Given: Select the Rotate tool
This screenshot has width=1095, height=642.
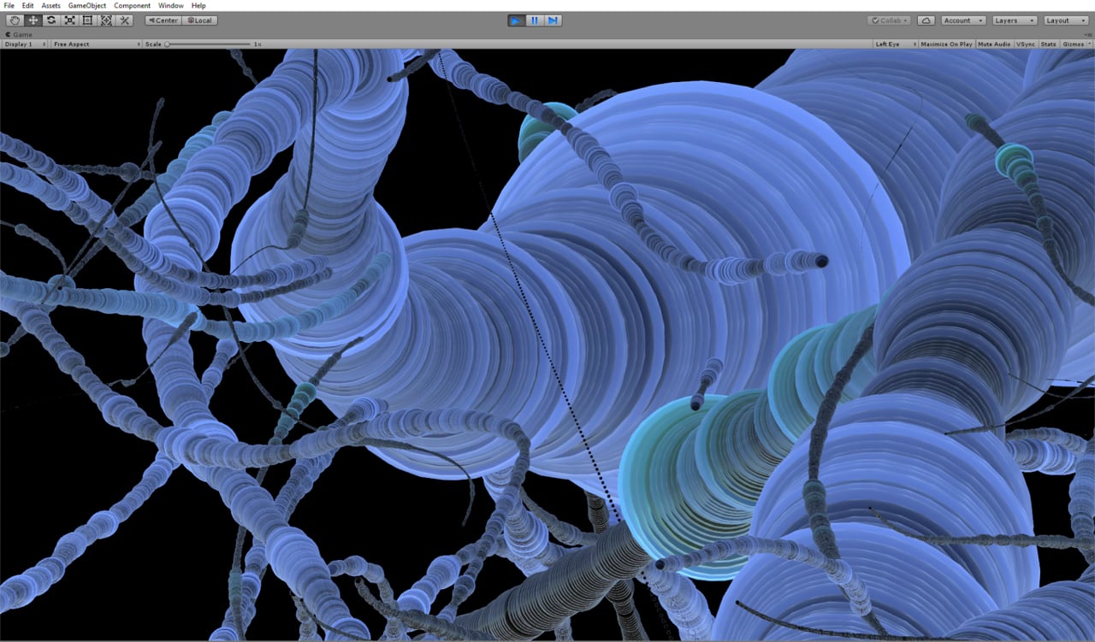Looking at the screenshot, I should (51, 20).
